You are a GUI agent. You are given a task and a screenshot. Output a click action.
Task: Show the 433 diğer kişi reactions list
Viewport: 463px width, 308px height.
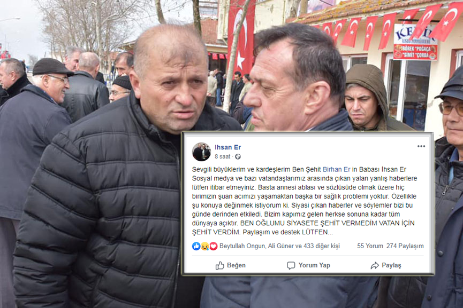point(322,246)
